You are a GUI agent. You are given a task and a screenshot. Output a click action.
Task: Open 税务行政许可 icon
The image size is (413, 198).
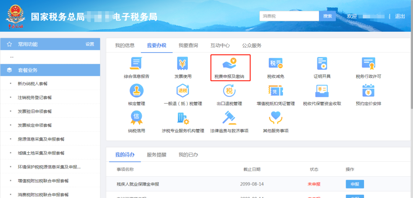pos(368,64)
